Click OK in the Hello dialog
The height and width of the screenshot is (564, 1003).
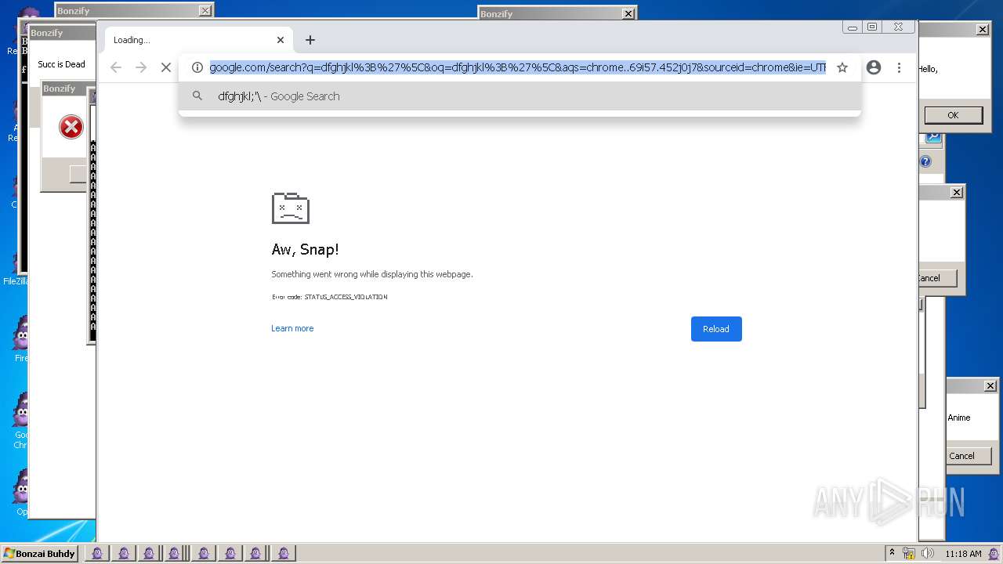tap(953, 115)
